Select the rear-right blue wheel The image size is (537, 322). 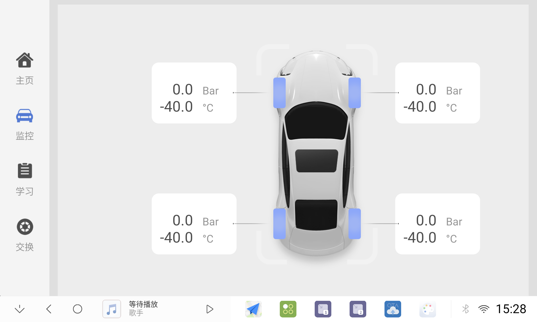354,224
